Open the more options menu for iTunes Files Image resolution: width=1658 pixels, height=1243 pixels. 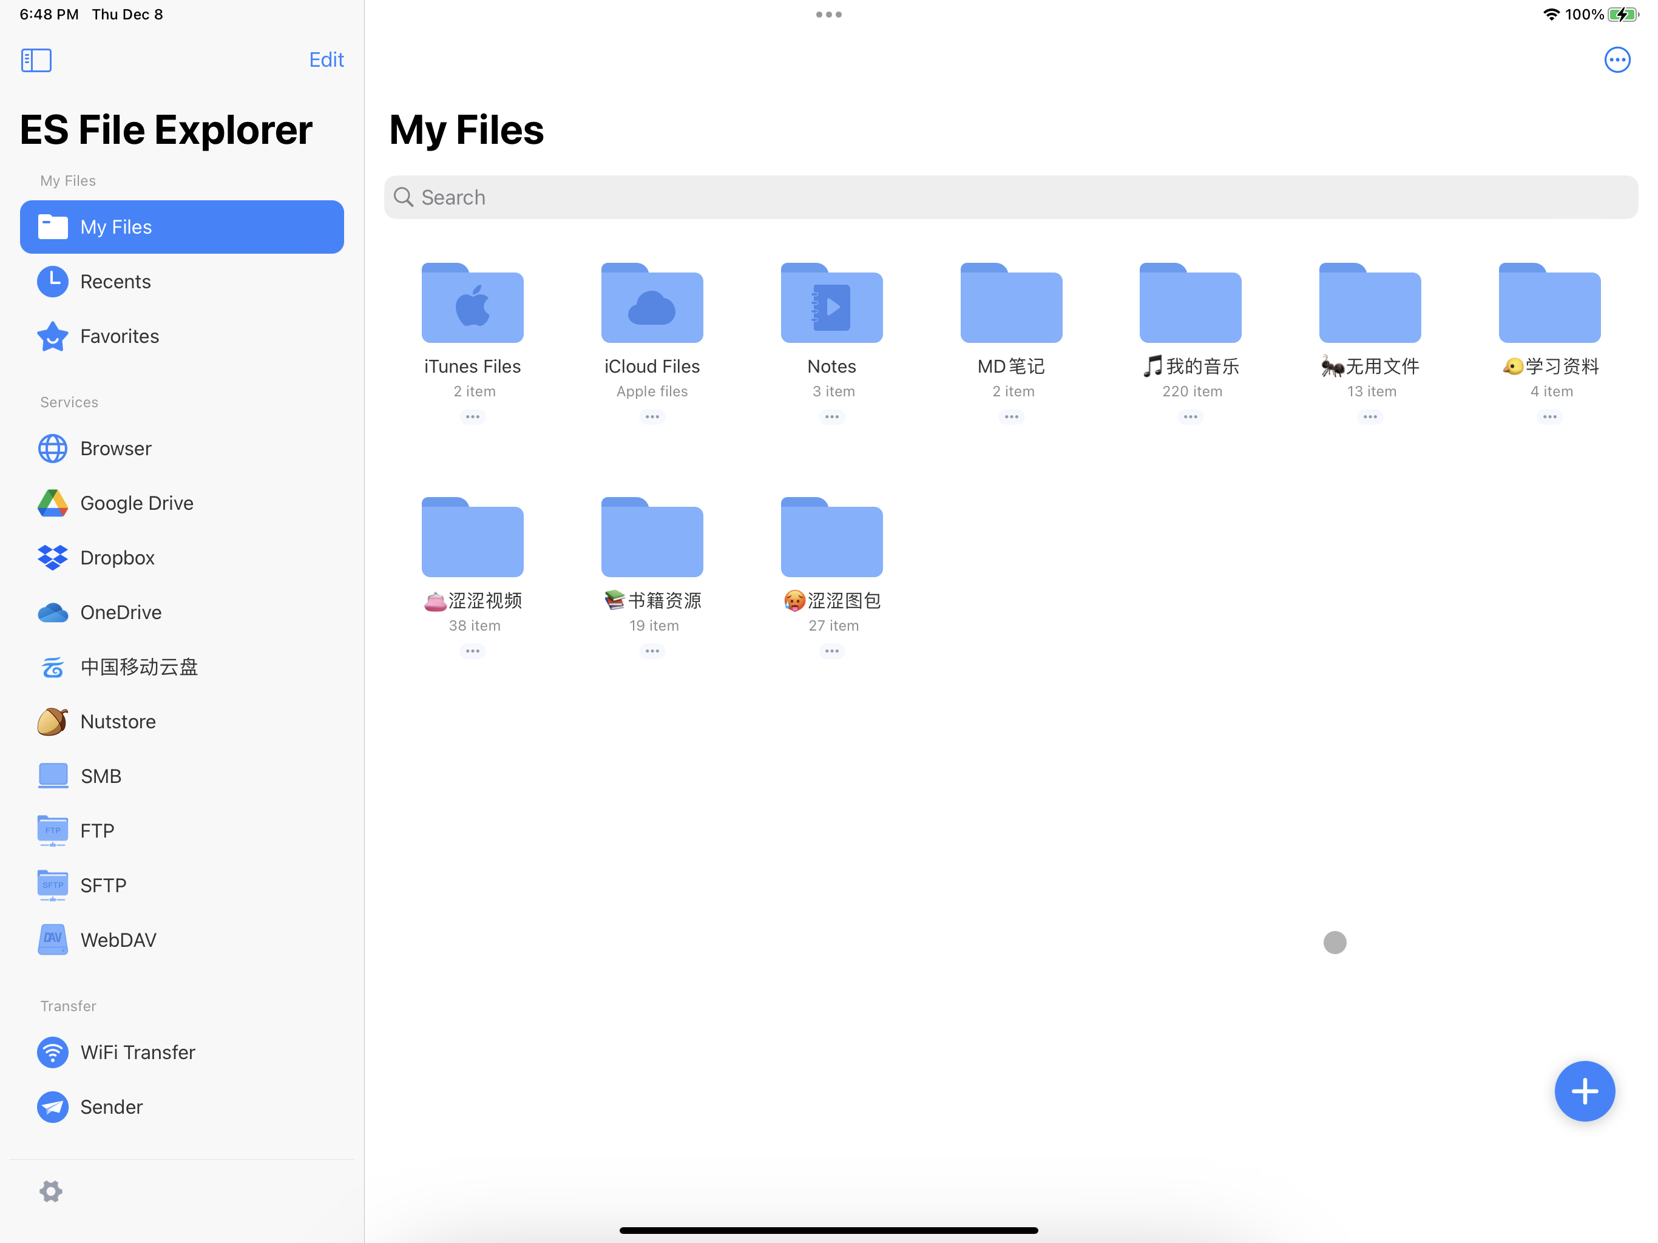472,417
